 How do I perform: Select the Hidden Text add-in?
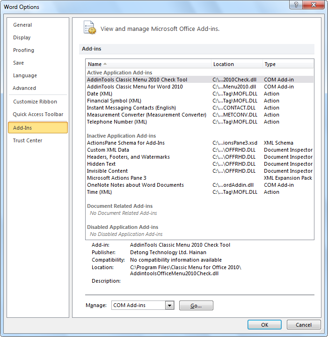tap(199, 164)
